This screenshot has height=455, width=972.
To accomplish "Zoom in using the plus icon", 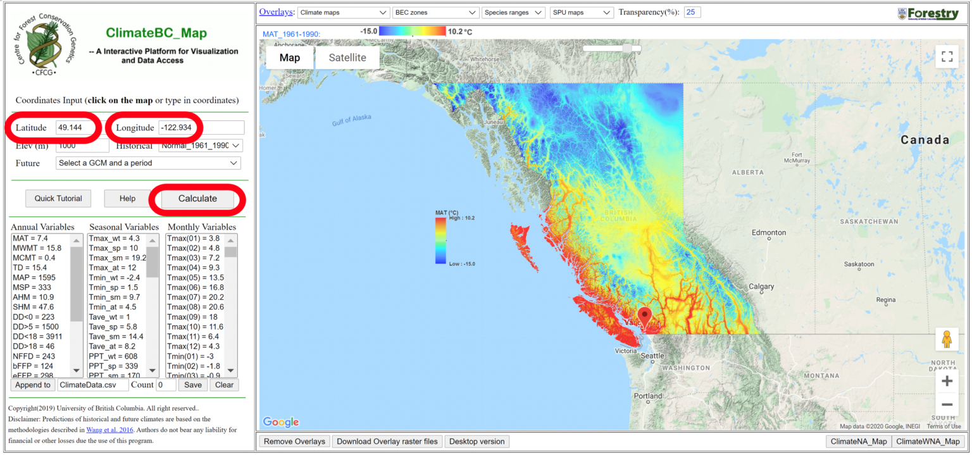I will 947,381.
